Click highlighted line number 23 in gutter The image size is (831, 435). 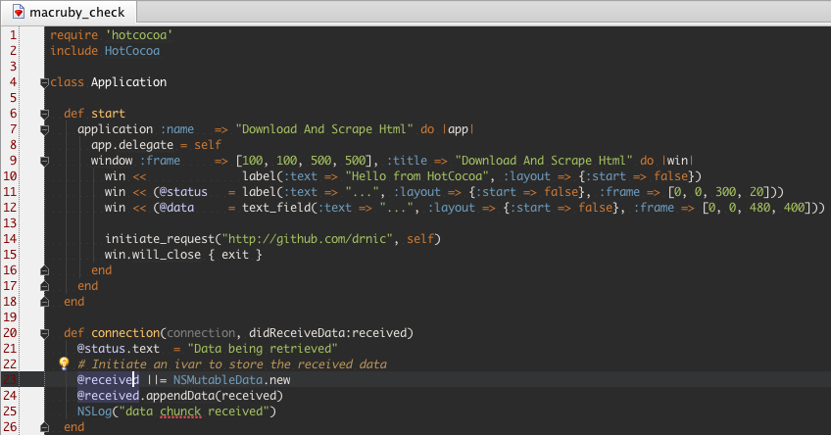[x=10, y=380]
